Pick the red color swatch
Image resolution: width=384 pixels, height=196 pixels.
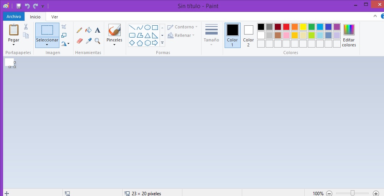click(286, 27)
